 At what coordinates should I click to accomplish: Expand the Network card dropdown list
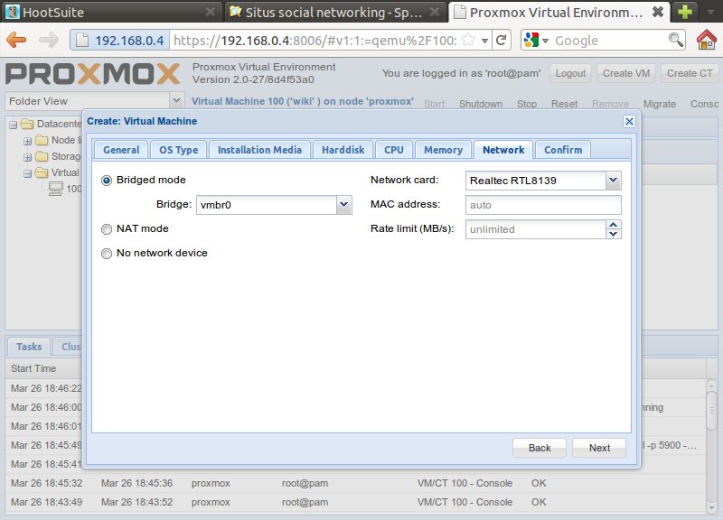click(x=614, y=181)
